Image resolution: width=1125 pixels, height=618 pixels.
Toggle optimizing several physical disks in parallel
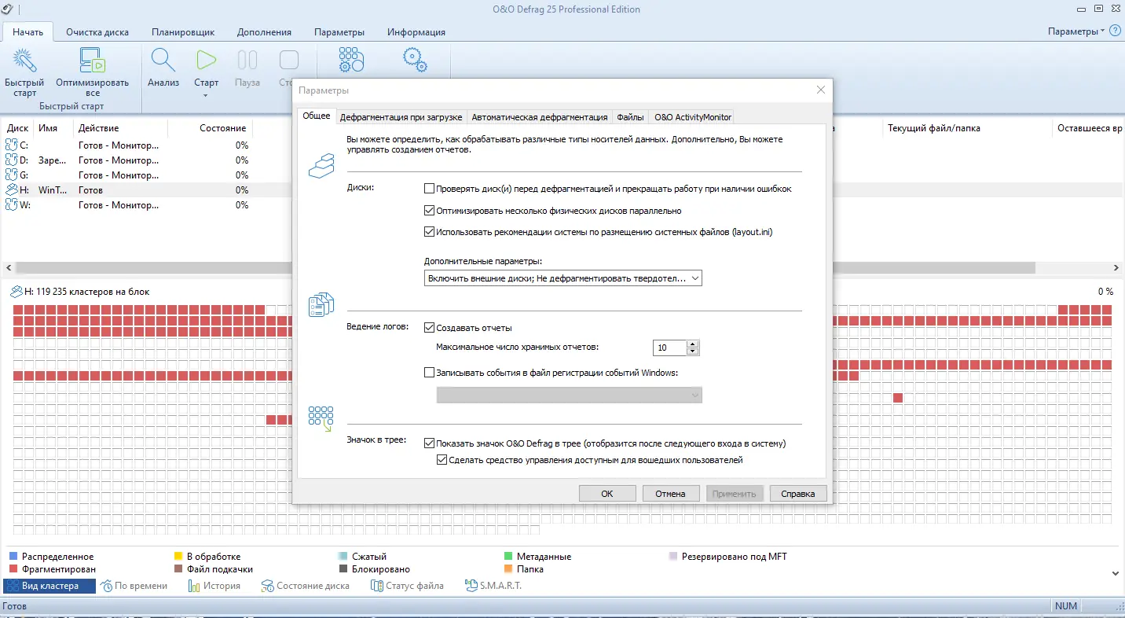point(429,211)
